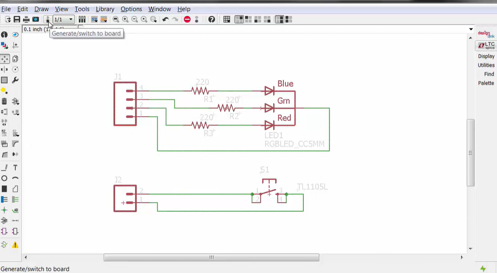Open the Options menu
This screenshot has height=273, width=497.
click(x=131, y=9)
